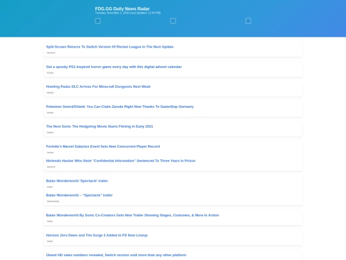Screen dimensions: 346x260
Task: Click source tag under Balan Wonderworld 'Spectacle' trailer
Action: (50, 187)
